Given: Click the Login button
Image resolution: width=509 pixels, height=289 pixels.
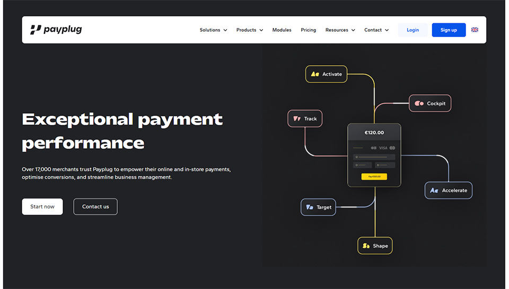Looking at the screenshot, I should (413, 30).
